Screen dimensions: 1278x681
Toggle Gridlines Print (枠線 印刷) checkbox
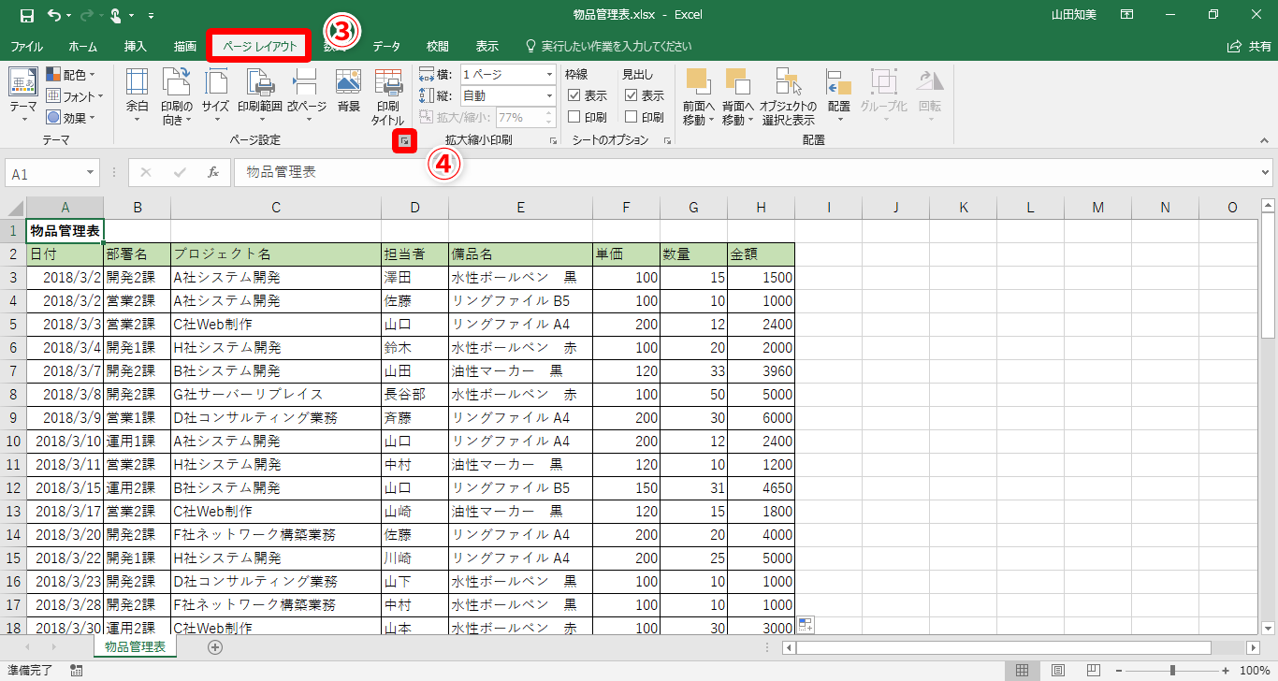pos(574,117)
